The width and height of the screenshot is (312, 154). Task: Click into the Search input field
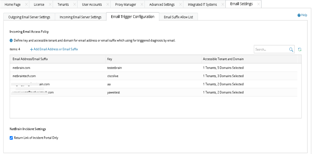click(x=271, y=50)
